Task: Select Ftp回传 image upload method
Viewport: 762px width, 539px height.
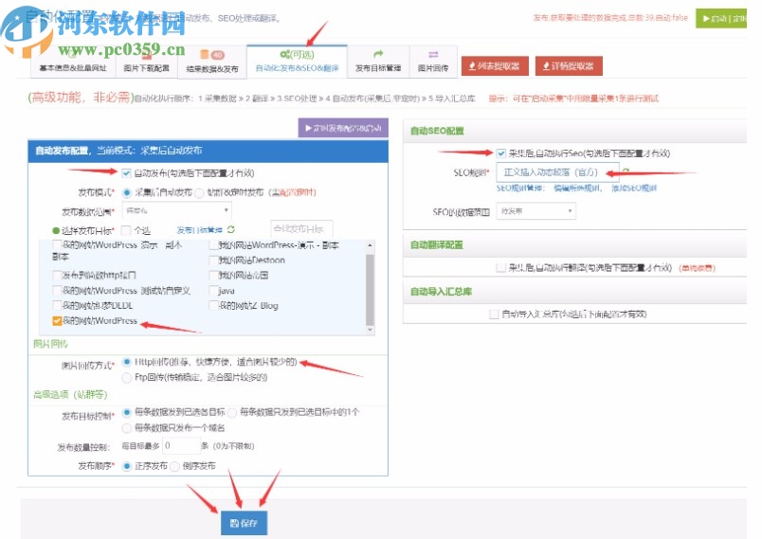Action: click(127, 378)
